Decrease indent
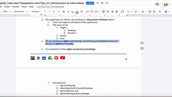Viewport: 172px width, 97px height. click(150, 12)
